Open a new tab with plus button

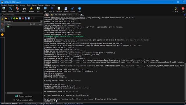point(81,15)
